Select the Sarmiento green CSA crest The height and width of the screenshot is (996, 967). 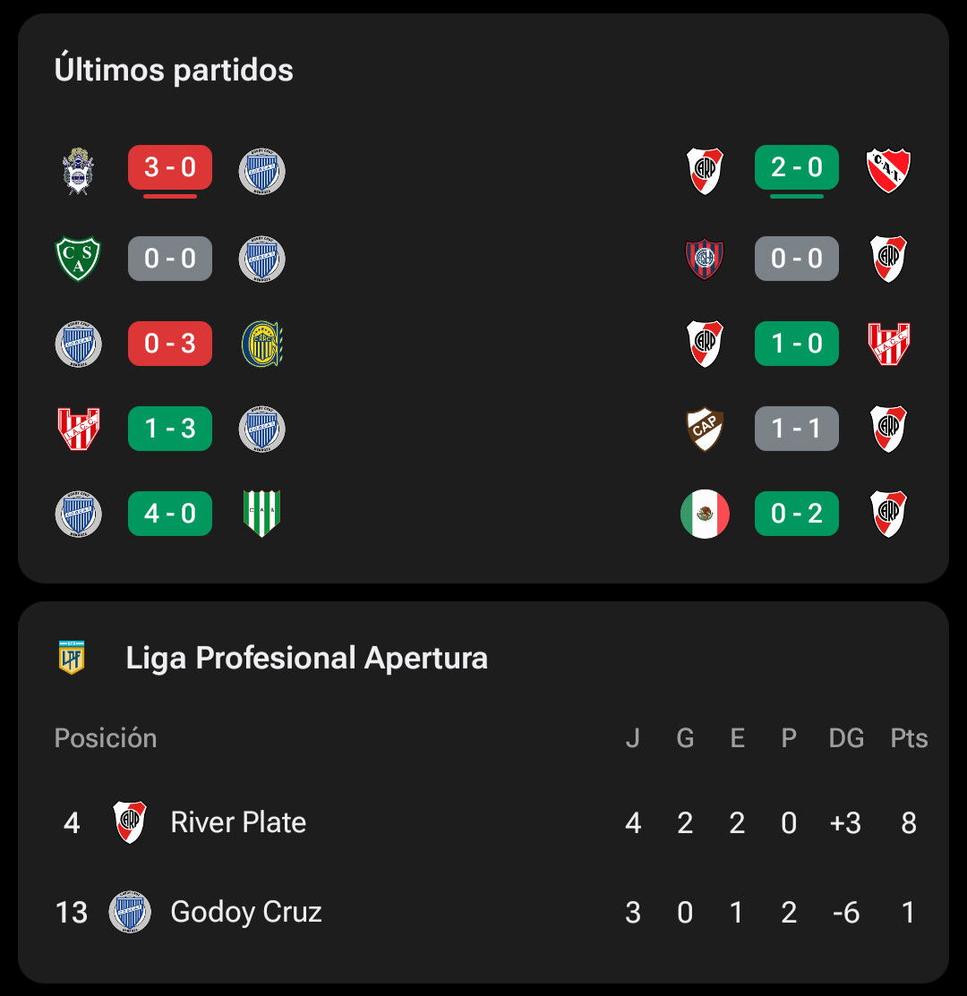tap(78, 259)
